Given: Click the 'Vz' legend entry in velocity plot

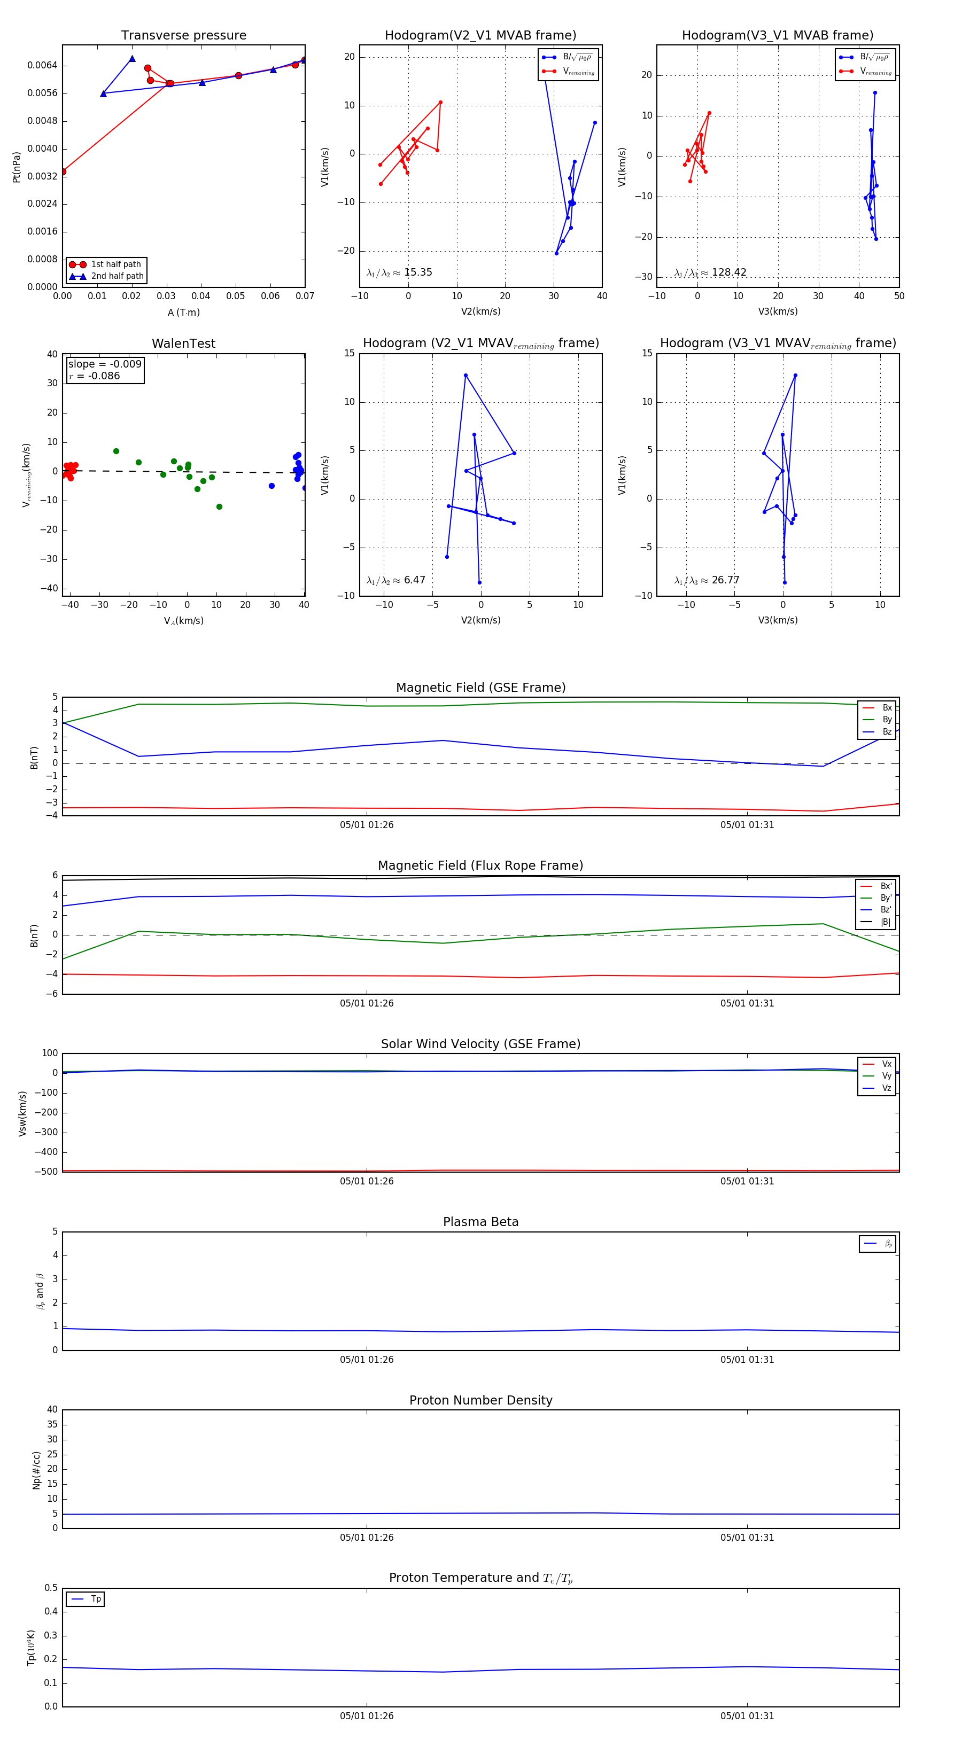Looking at the screenshot, I should click(877, 1088).
